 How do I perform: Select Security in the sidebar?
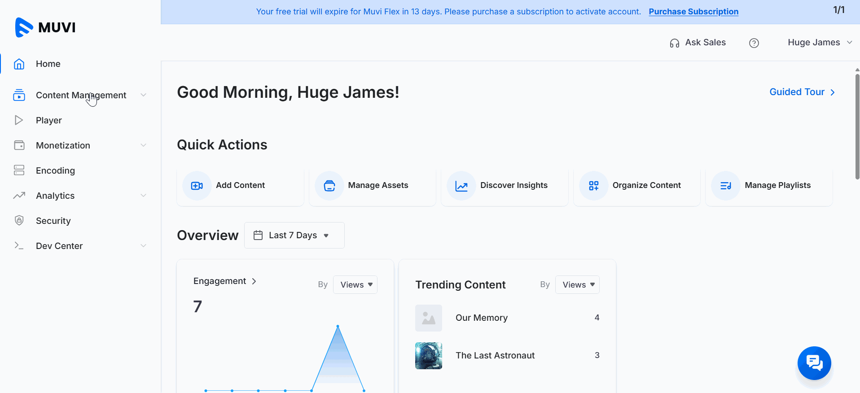pos(53,221)
